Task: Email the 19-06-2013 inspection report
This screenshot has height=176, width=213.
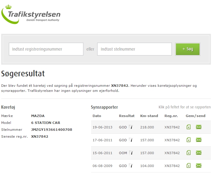Action: [198, 127]
